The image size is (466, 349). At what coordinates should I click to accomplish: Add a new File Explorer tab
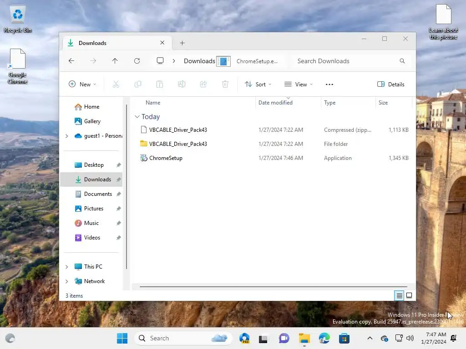pyautogui.click(x=182, y=43)
